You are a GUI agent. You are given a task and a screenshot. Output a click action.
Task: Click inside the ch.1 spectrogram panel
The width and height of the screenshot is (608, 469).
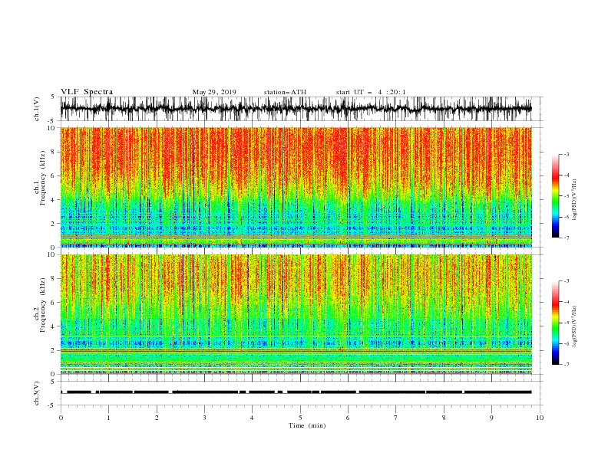[x=296, y=187]
